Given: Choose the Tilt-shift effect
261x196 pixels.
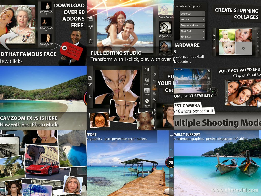Looking at the screenshot, I should [147, 91].
